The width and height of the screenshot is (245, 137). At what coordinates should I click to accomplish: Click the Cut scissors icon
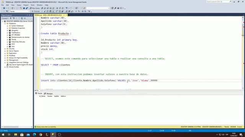click(x=57, y=8)
